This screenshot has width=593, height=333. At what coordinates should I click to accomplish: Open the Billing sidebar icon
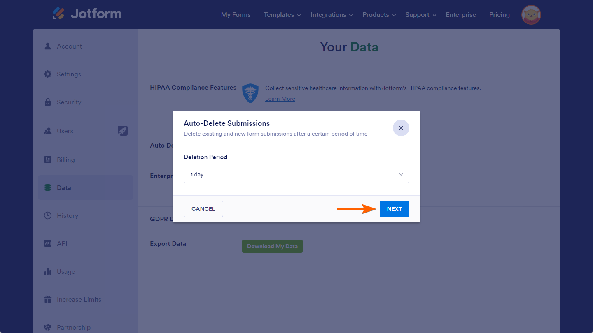click(x=48, y=160)
